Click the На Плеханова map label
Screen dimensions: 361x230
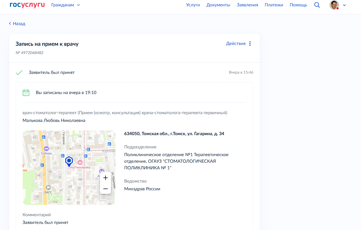[80, 167]
